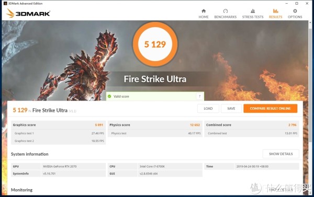Open the Valid score help question mark
Viewport: 314px width, 197px height.
click(199, 97)
